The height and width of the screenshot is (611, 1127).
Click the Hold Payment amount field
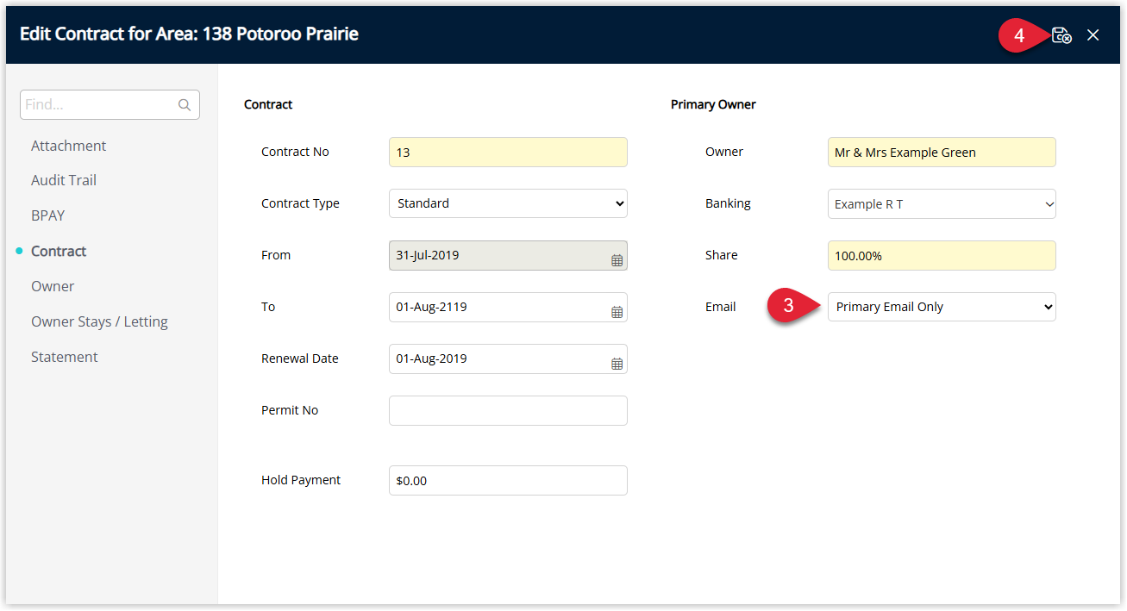tap(508, 480)
